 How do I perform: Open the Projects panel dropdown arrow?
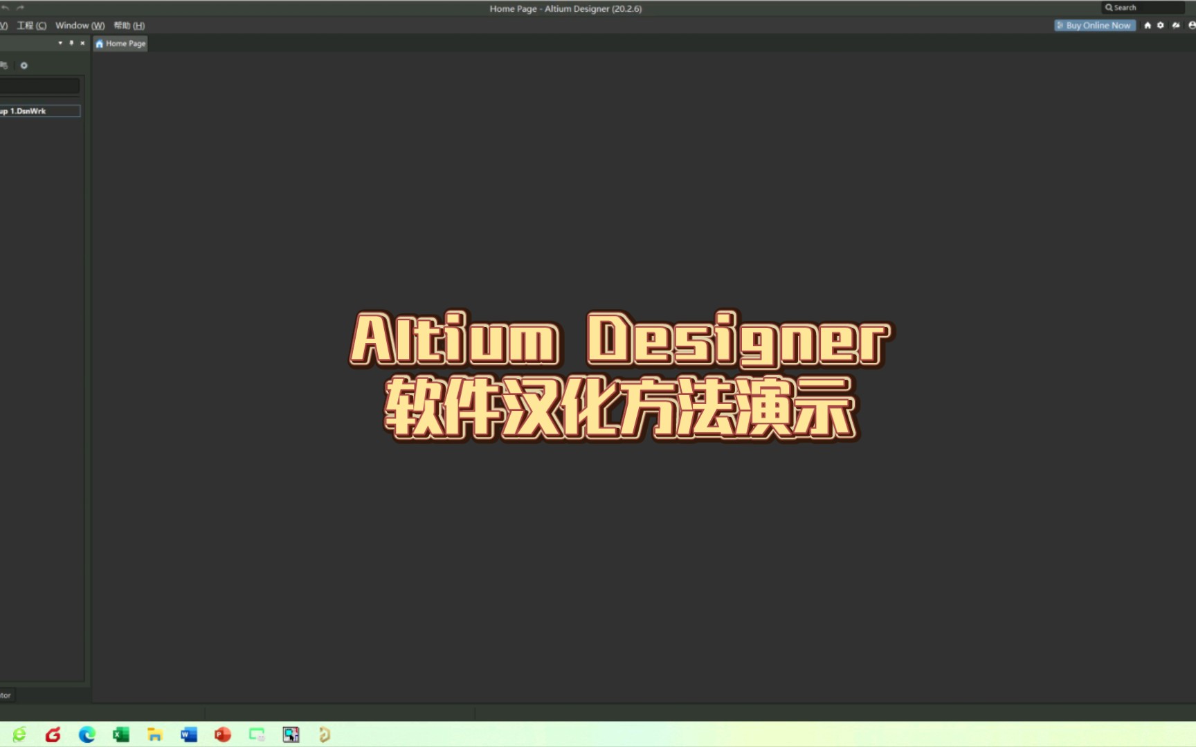pos(60,43)
